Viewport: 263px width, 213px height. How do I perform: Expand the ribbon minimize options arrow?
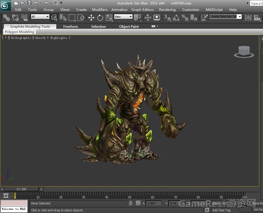tap(157, 26)
